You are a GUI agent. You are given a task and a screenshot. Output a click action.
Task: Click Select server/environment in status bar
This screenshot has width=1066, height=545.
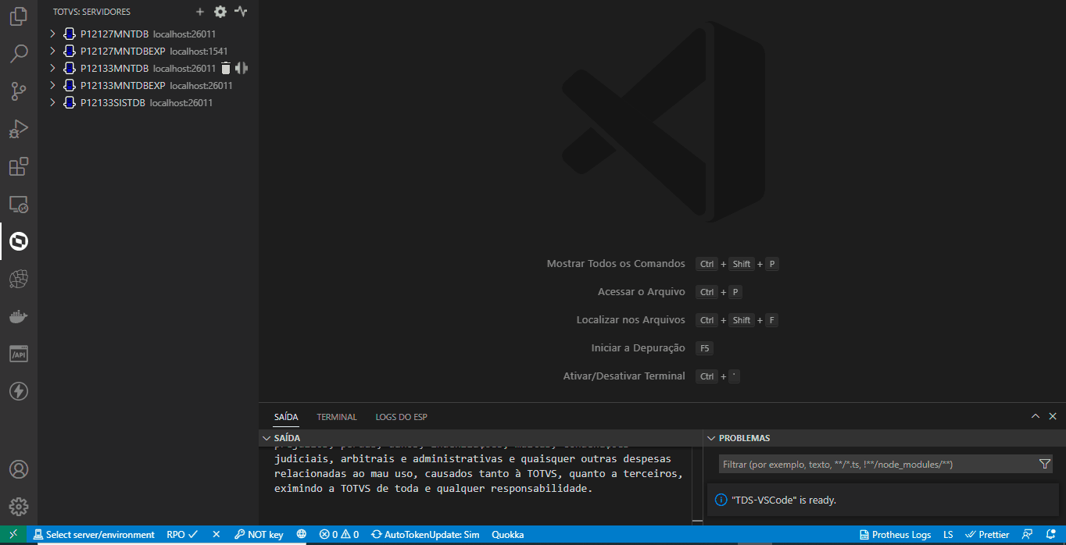94,535
